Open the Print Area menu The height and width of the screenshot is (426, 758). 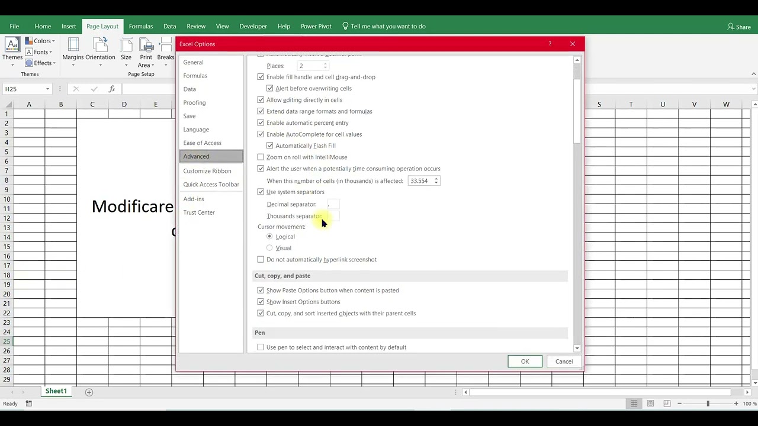click(x=146, y=51)
